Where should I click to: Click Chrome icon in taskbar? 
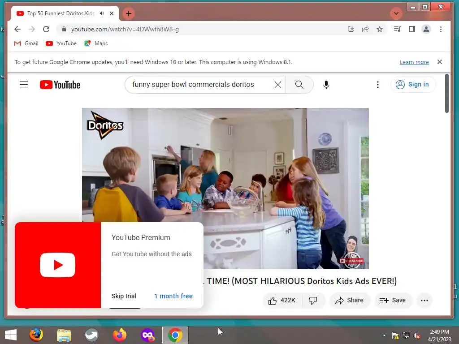[175, 335]
